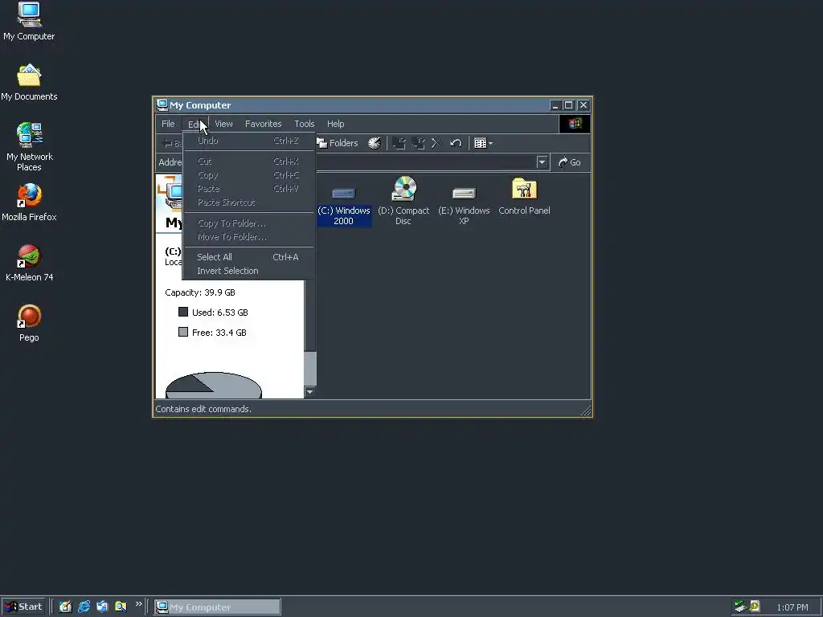The height and width of the screenshot is (617, 823).
Task: Open the address bar dropdown arrow
Action: pos(543,162)
